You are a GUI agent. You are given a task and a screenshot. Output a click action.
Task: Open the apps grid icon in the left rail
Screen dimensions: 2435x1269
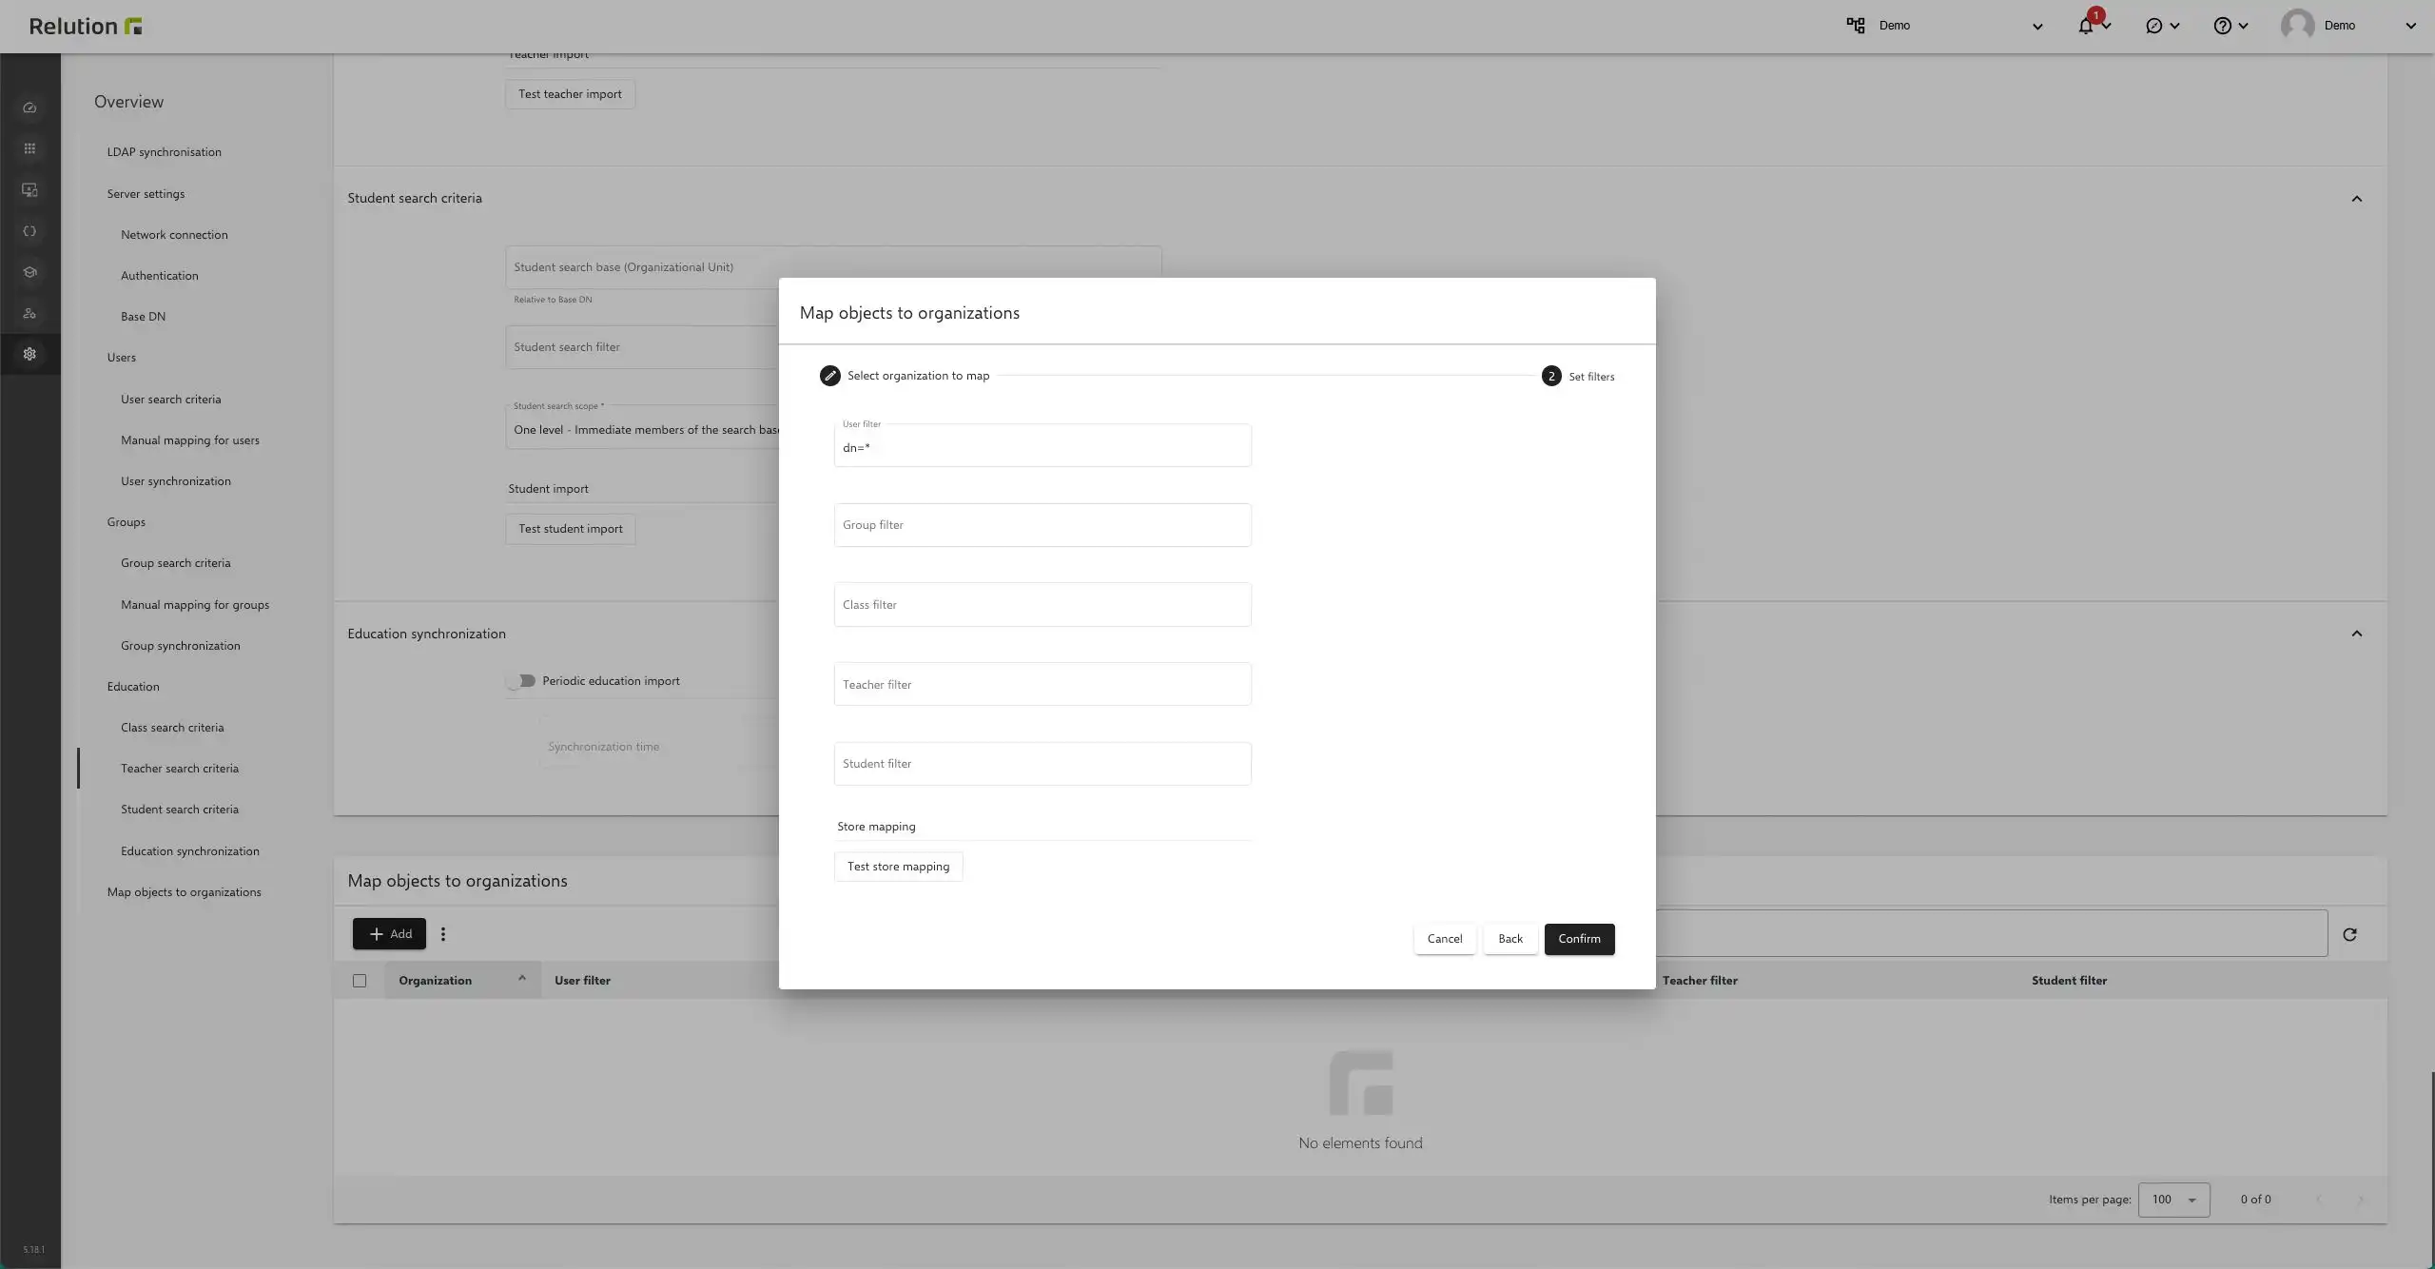(29, 148)
